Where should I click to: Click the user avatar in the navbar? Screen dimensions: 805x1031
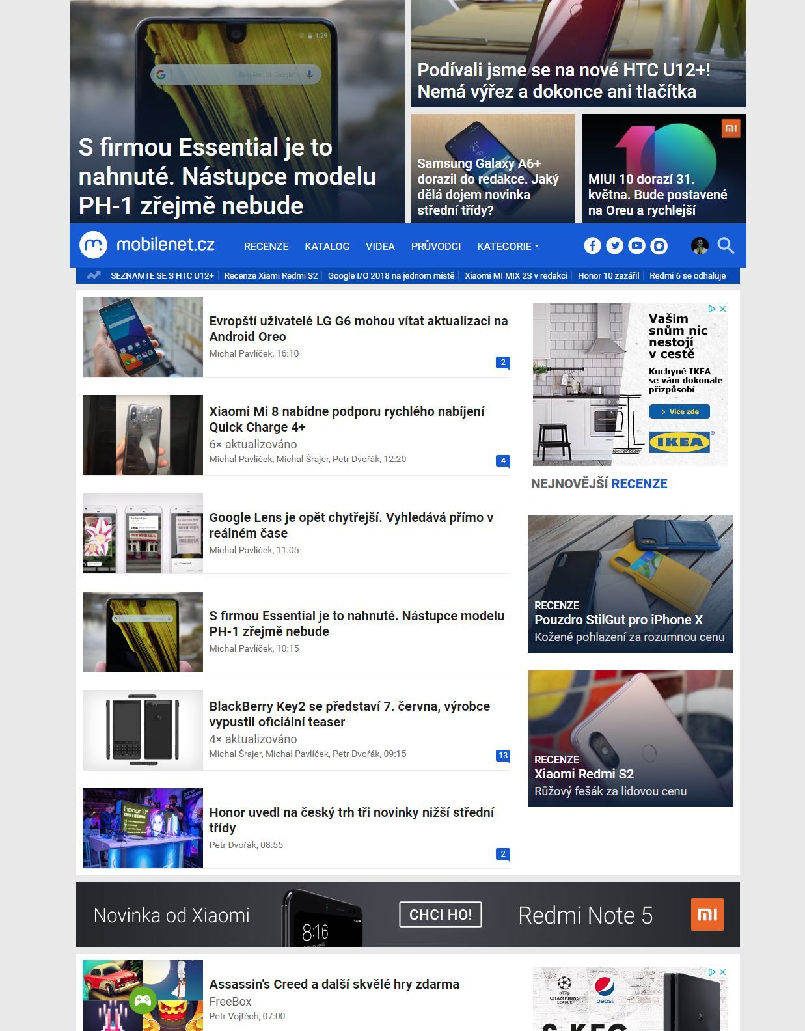pos(700,245)
